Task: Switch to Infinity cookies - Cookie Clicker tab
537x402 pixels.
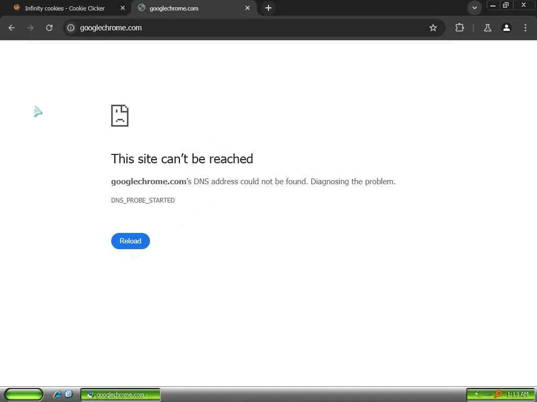Action: pos(65,8)
